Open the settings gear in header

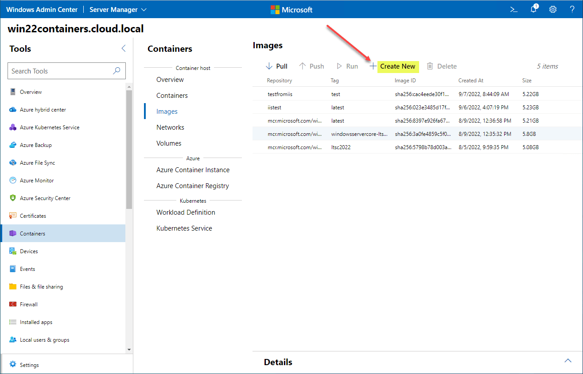click(553, 9)
